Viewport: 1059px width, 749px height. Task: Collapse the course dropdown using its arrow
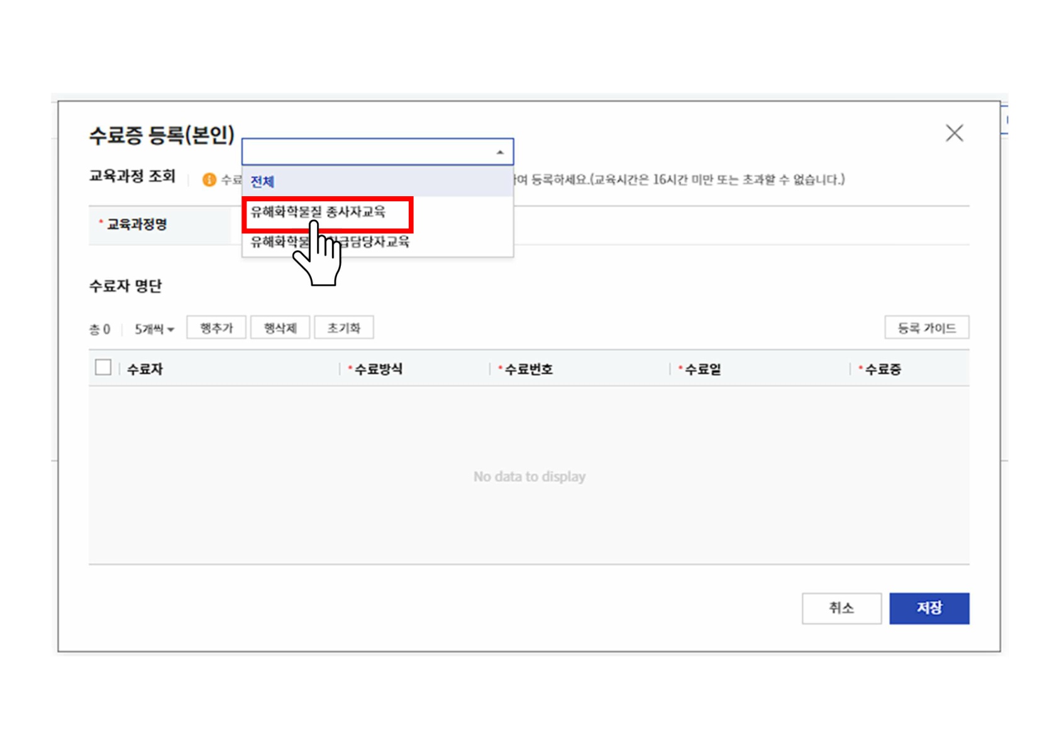coord(500,152)
